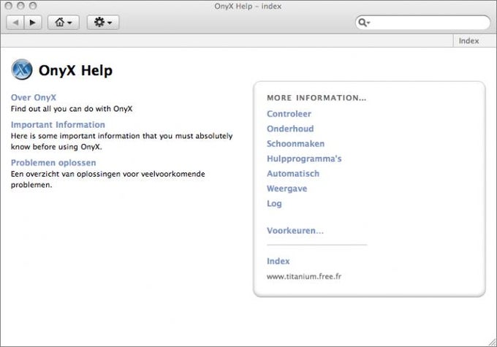Open the Onderhoud help topic
This screenshot has height=347, width=497.
[x=290, y=129]
